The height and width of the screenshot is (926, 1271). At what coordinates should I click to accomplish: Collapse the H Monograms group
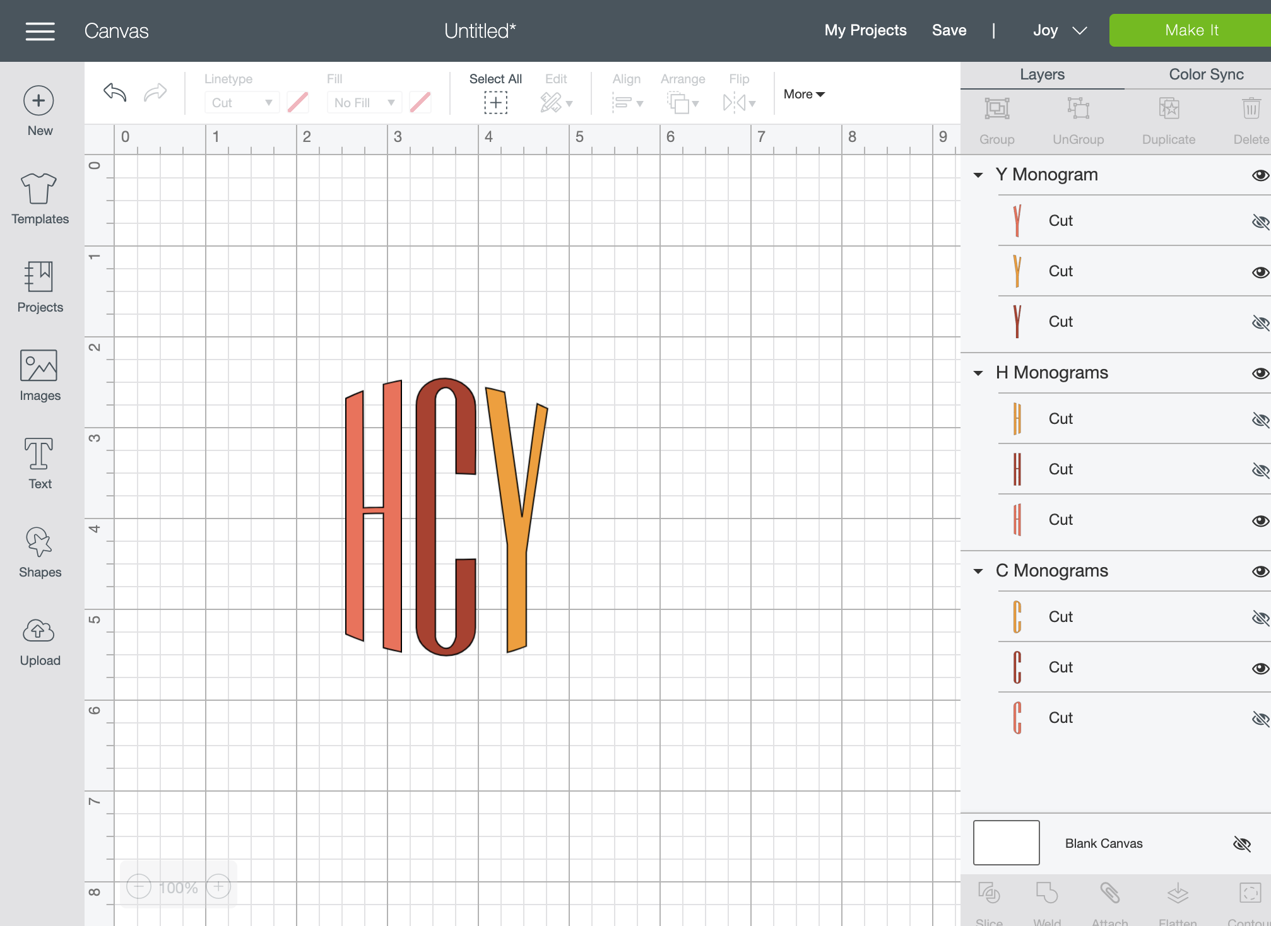[978, 373]
